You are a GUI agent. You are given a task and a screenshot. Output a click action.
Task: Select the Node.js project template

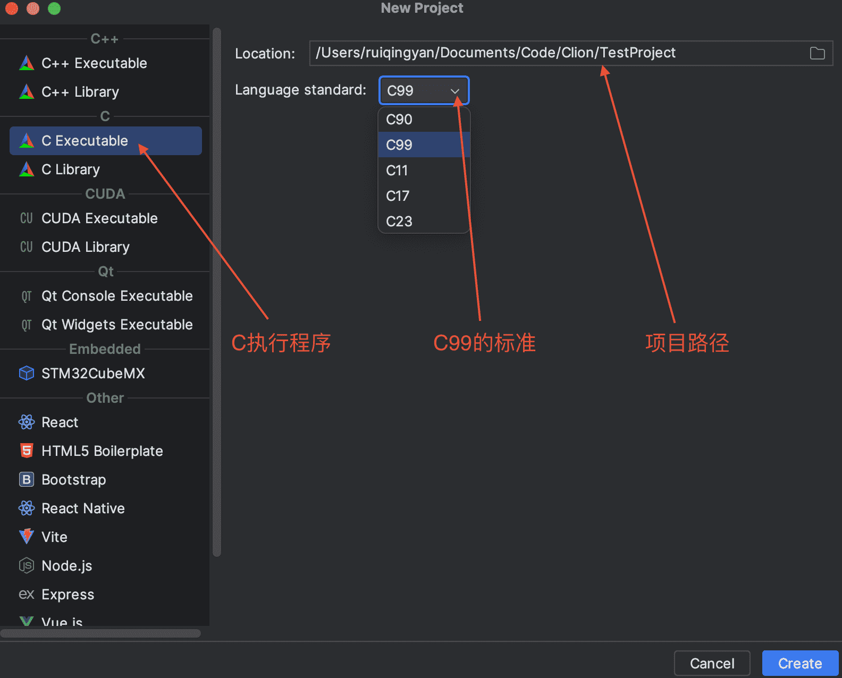[x=106, y=566]
